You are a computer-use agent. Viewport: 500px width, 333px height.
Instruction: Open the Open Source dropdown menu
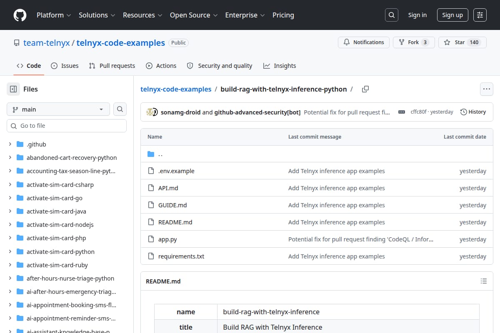click(x=194, y=15)
